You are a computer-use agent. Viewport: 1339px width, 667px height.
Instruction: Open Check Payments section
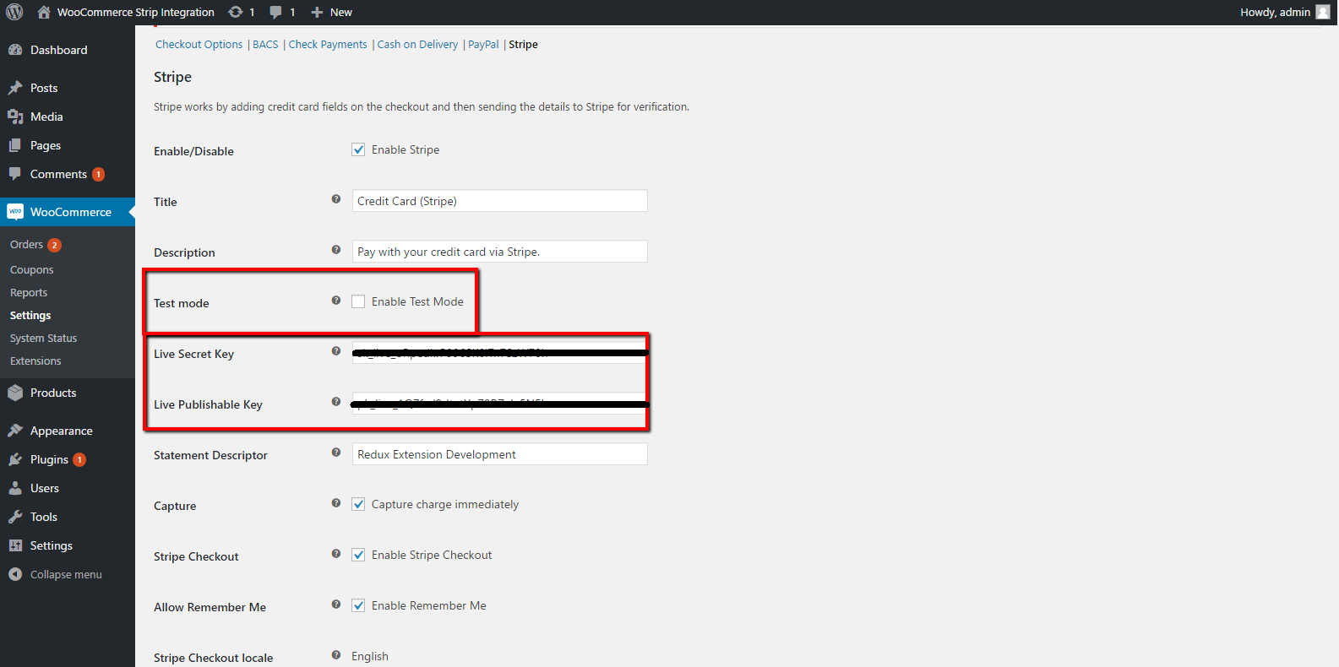(328, 45)
